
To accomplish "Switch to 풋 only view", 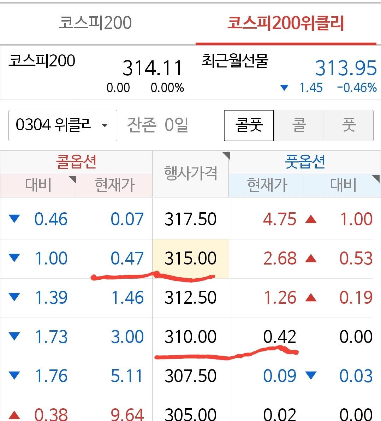I will tap(349, 125).
